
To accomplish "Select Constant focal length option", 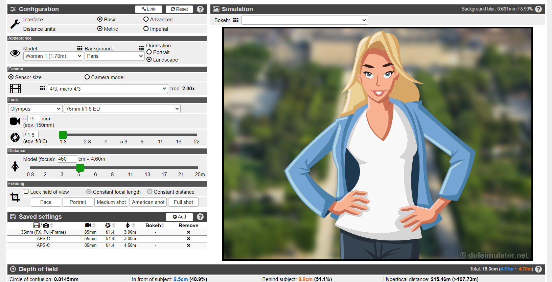I will (x=89, y=192).
